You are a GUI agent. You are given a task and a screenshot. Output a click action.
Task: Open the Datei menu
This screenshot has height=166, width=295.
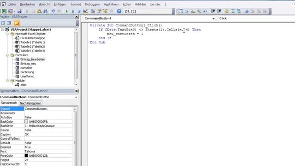coord(12,4)
